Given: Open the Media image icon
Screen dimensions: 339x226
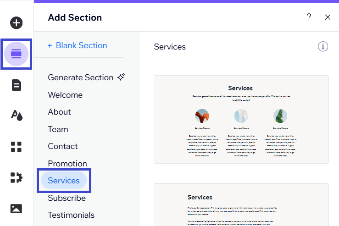Looking at the screenshot, I should coord(17,209).
